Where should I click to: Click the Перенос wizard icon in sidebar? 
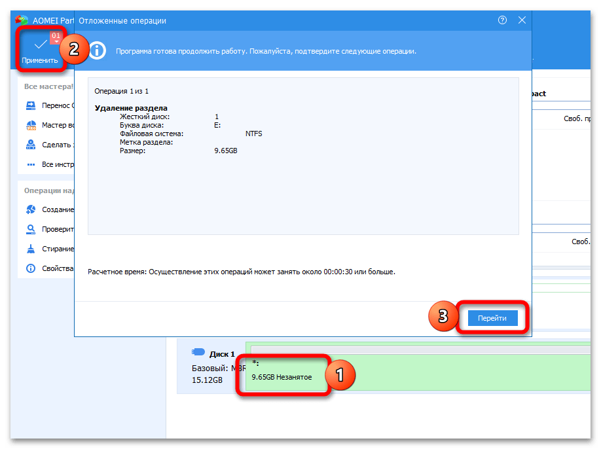[x=31, y=106]
